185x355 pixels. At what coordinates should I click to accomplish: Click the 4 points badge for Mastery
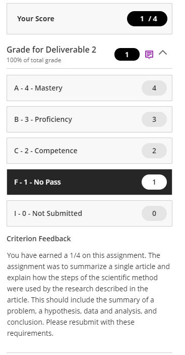click(x=154, y=88)
